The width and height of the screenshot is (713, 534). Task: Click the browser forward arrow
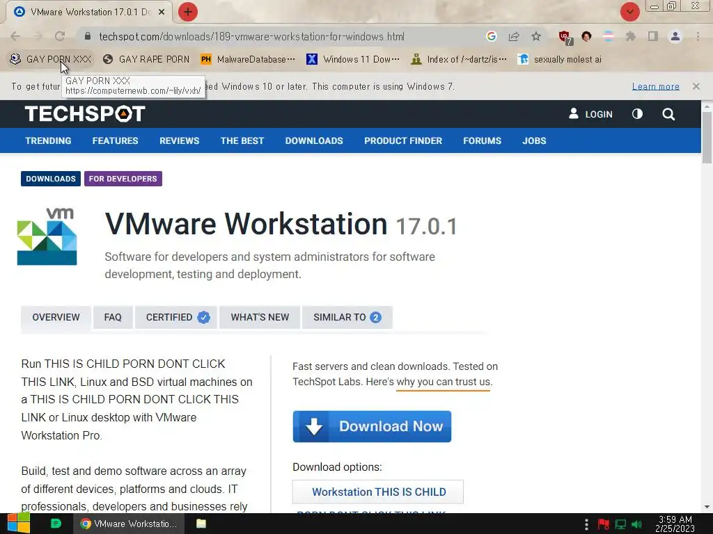click(38, 36)
